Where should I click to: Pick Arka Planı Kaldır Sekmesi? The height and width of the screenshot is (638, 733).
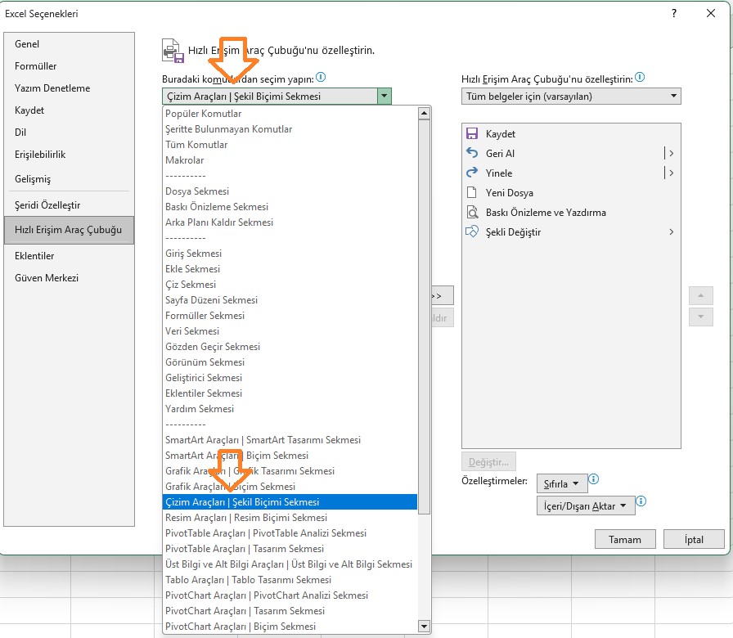pyautogui.click(x=290, y=222)
